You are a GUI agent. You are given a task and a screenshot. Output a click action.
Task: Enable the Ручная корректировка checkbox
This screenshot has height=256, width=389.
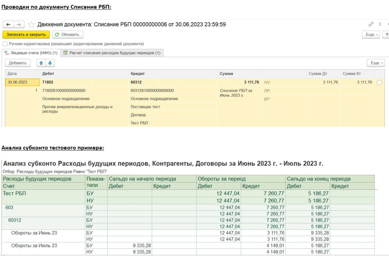coord(5,44)
